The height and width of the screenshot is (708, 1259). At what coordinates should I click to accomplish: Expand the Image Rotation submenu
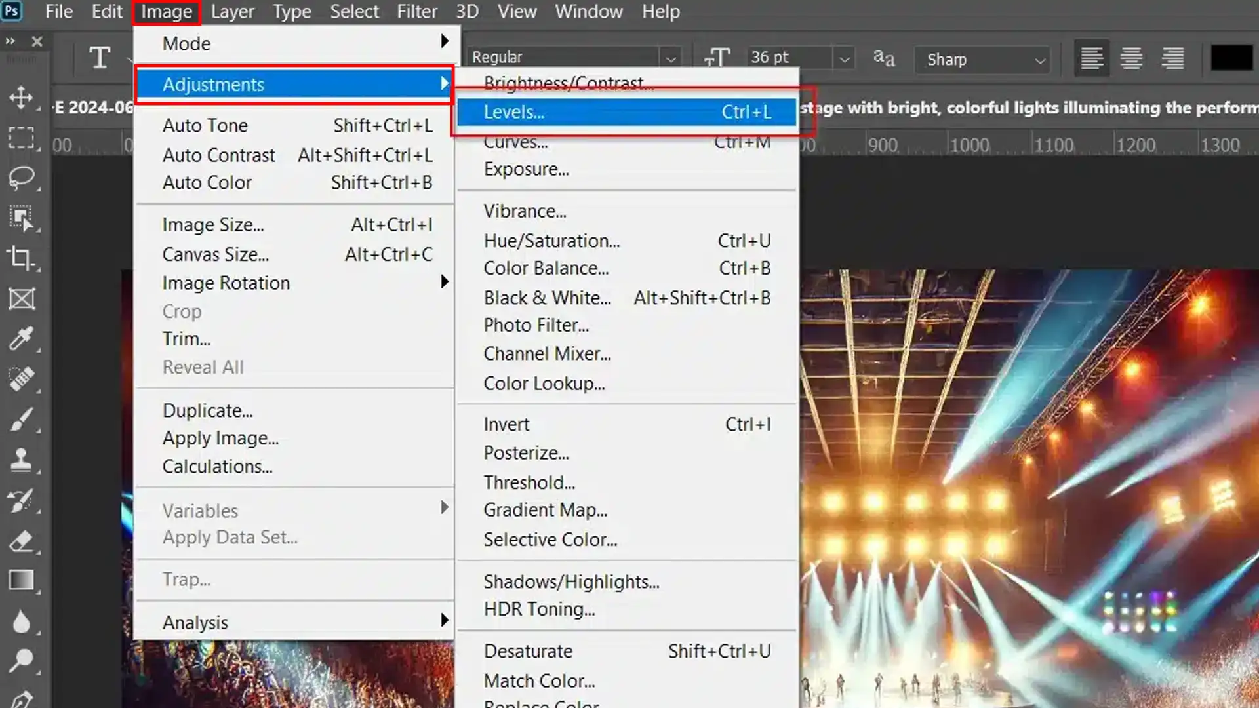point(294,283)
